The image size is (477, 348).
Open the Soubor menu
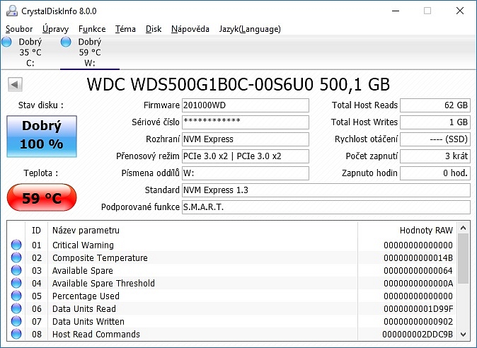click(x=19, y=29)
